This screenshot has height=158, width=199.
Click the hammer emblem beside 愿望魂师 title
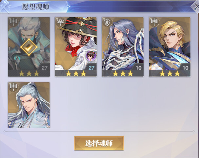[5, 6]
